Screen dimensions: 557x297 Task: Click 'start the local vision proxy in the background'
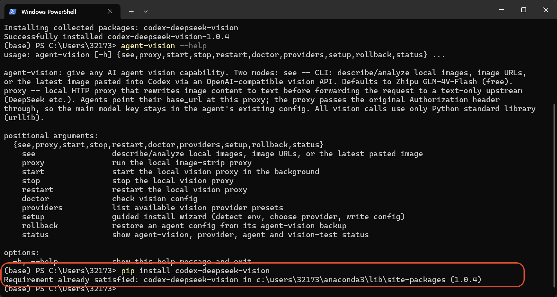click(x=216, y=172)
